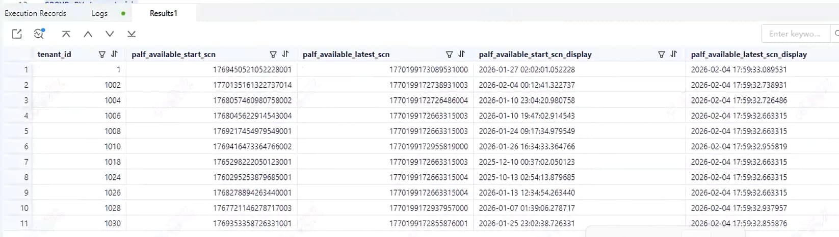Viewport: 839px width, 237px height.
Task: Click the Enter keyword search field
Action: point(794,34)
